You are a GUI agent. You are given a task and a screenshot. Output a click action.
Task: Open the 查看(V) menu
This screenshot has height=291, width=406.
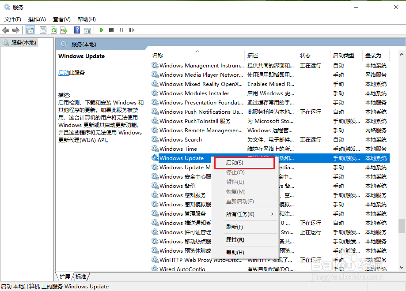pos(61,19)
